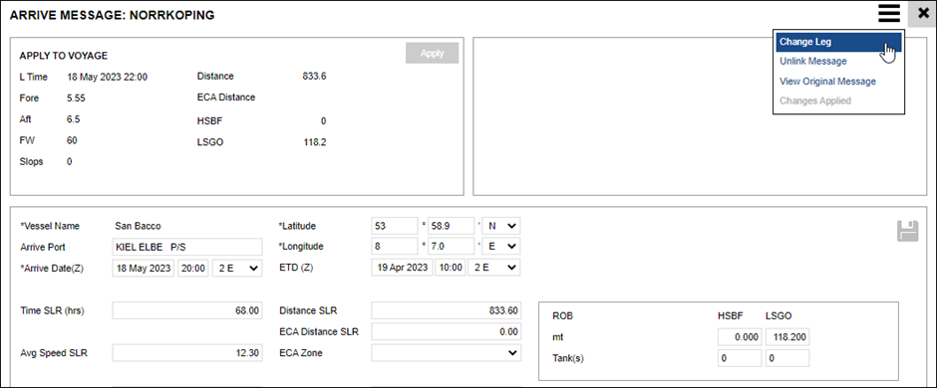This screenshot has width=937, height=388.
Task: Click the Arrive Port input field
Action: [x=187, y=247]
